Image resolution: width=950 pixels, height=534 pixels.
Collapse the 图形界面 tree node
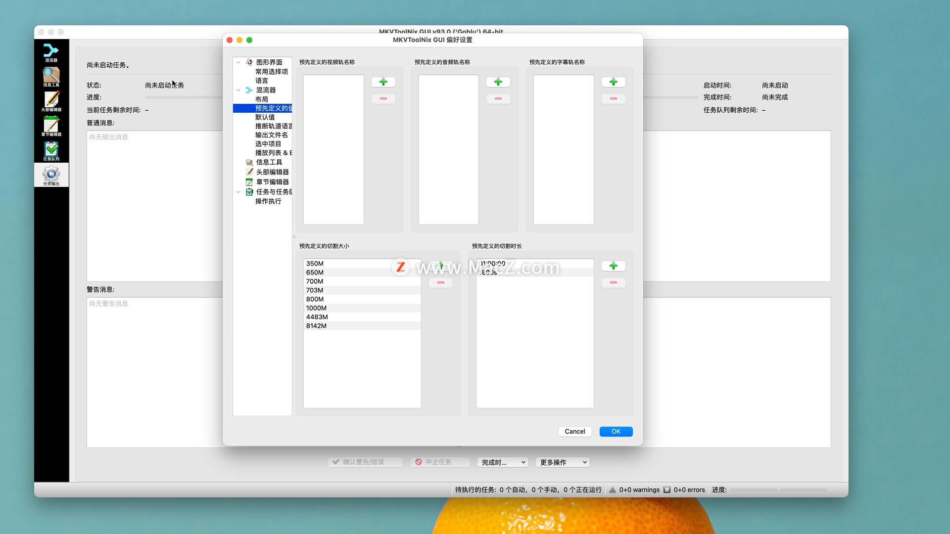click(238, 62)
